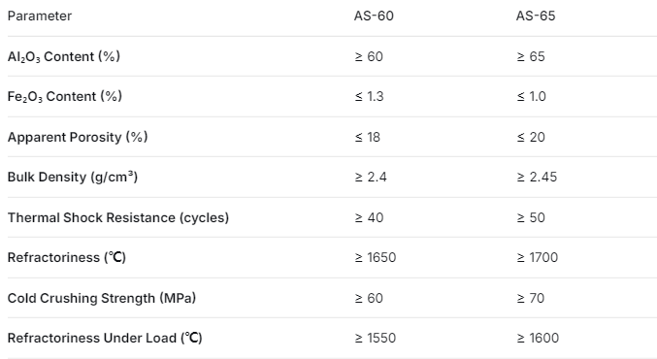
Task: Click the ≥ 60 value for Al₂O₃ content
Action: pyautogui.click(x=369, y=56)
